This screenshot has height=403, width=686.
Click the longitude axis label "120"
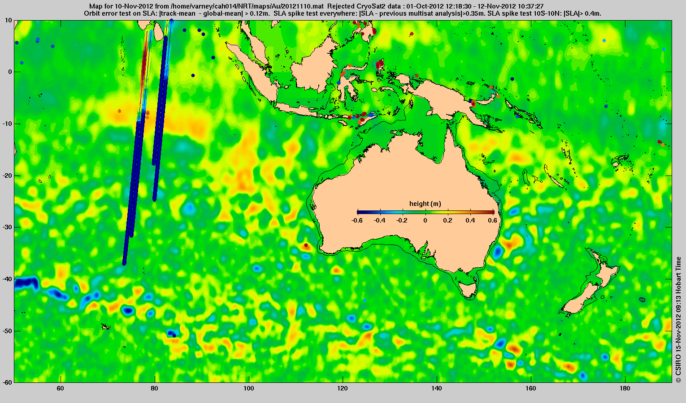[x=343, y=388]
